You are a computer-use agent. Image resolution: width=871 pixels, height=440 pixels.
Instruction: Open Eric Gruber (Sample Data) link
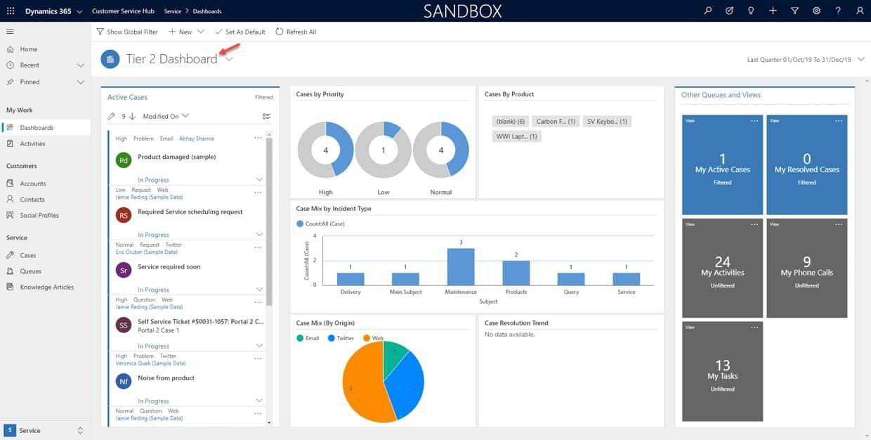click(x=146, y=252)
